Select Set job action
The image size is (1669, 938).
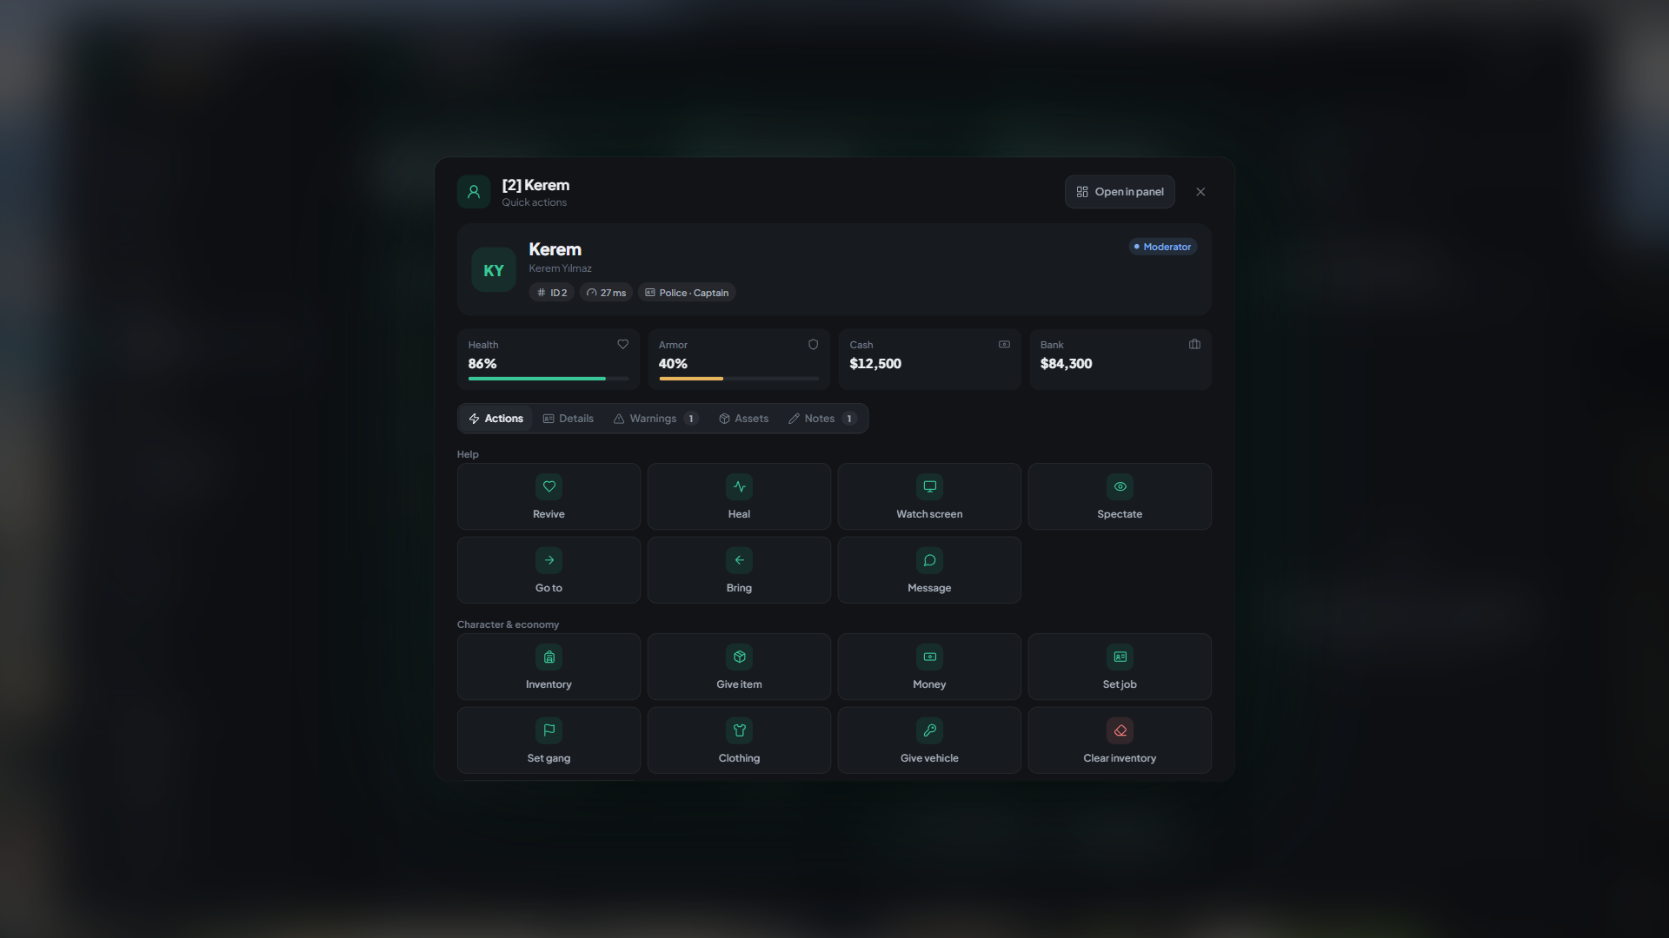pyautogui.click(x=1120, y=667)
